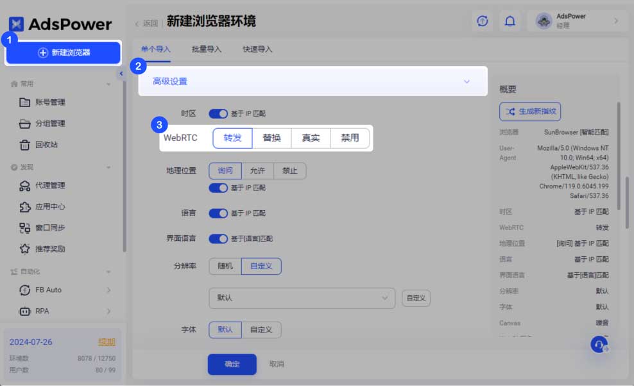
Task: Open 代理管理 from the sidebar
Action: 49,186
